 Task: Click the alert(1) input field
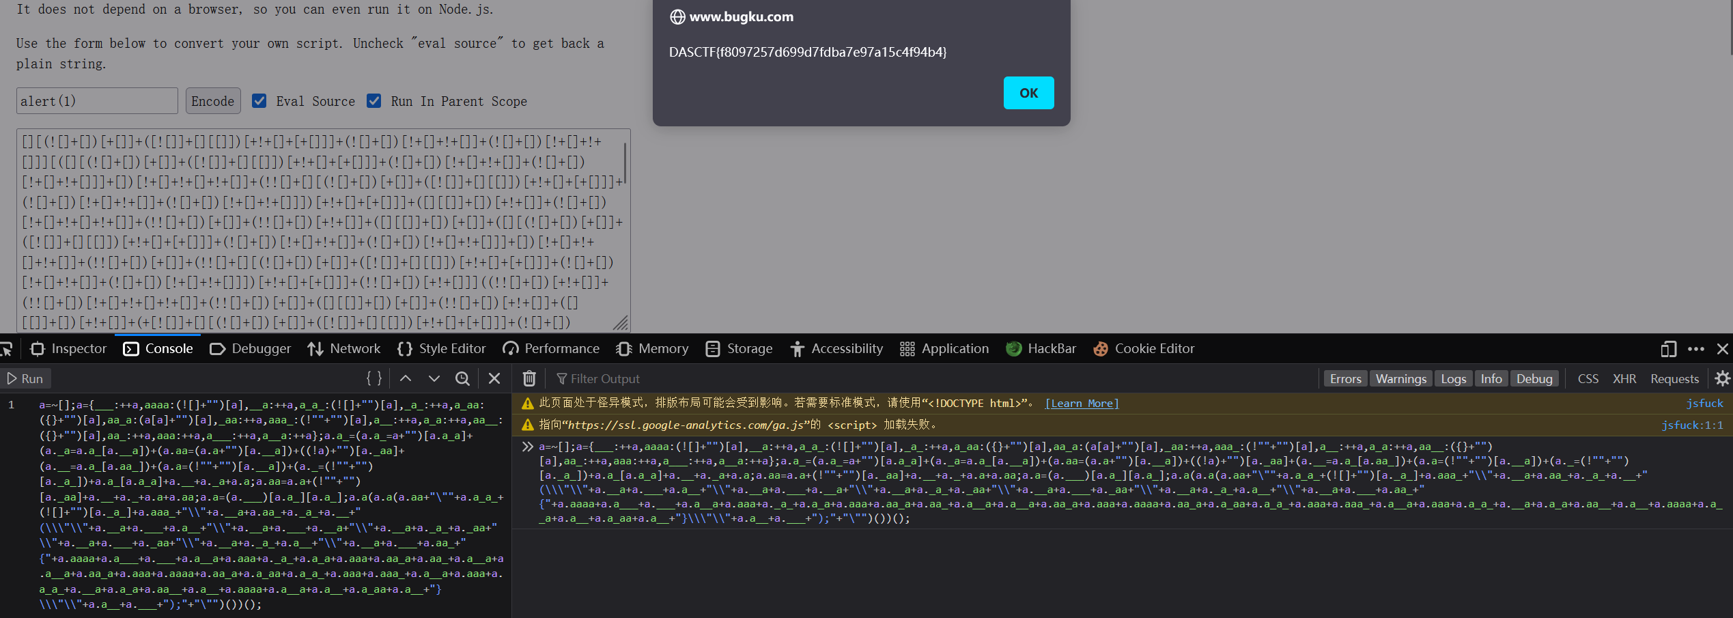97,101
